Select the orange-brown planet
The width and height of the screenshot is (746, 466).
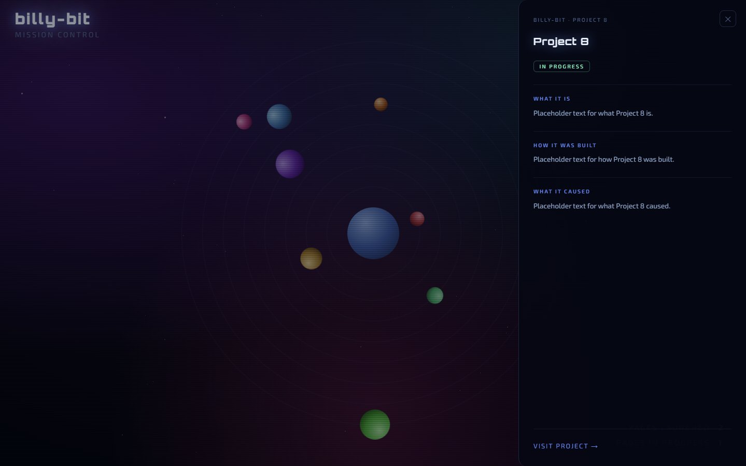381,104
